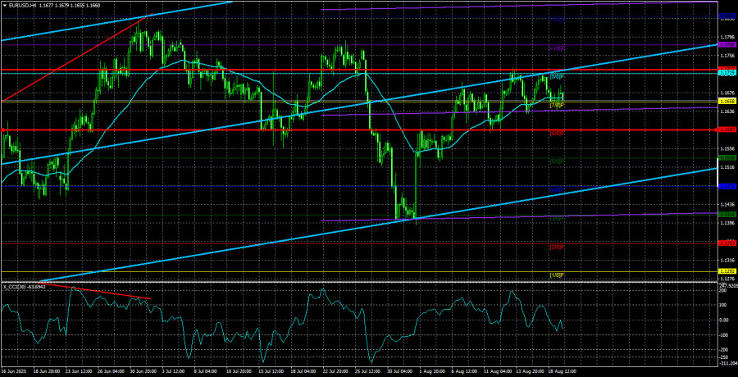Screen dimensions: 738x377
Task: Click the X_CCI(30) indicator label
Action: (x=13, y=286)
